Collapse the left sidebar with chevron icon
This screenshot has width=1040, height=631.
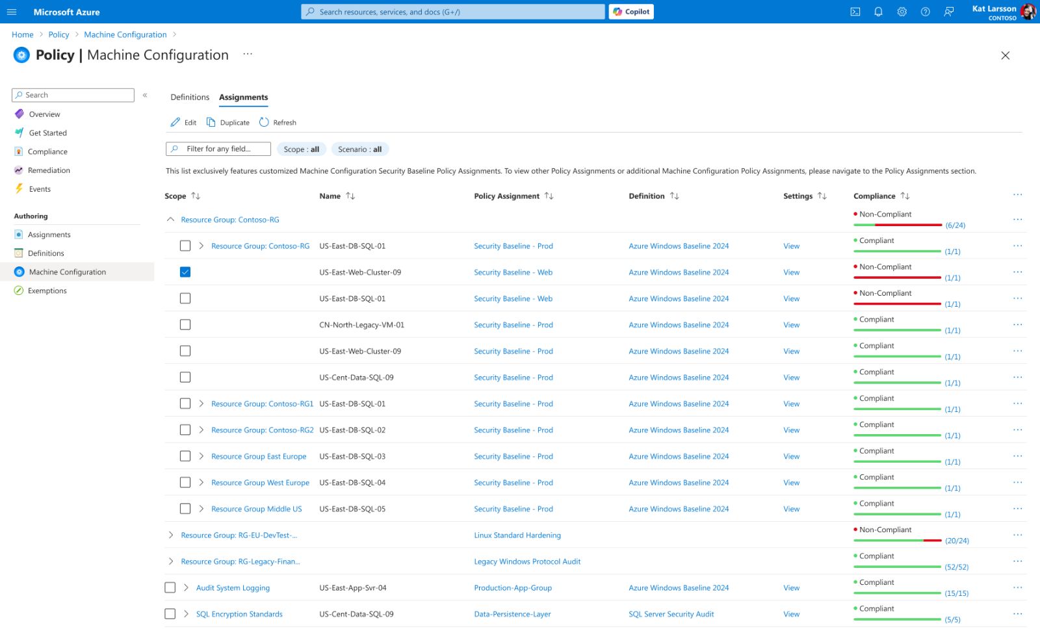pyautogui.click(x=145, y=95)
